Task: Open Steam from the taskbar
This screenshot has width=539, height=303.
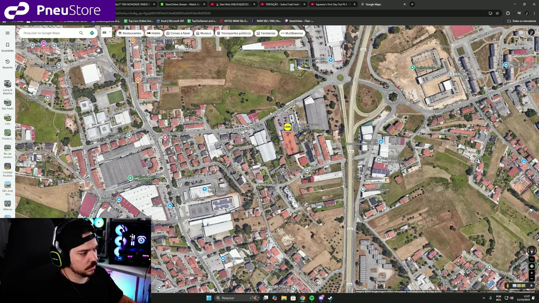Action: tap(330, 298)
